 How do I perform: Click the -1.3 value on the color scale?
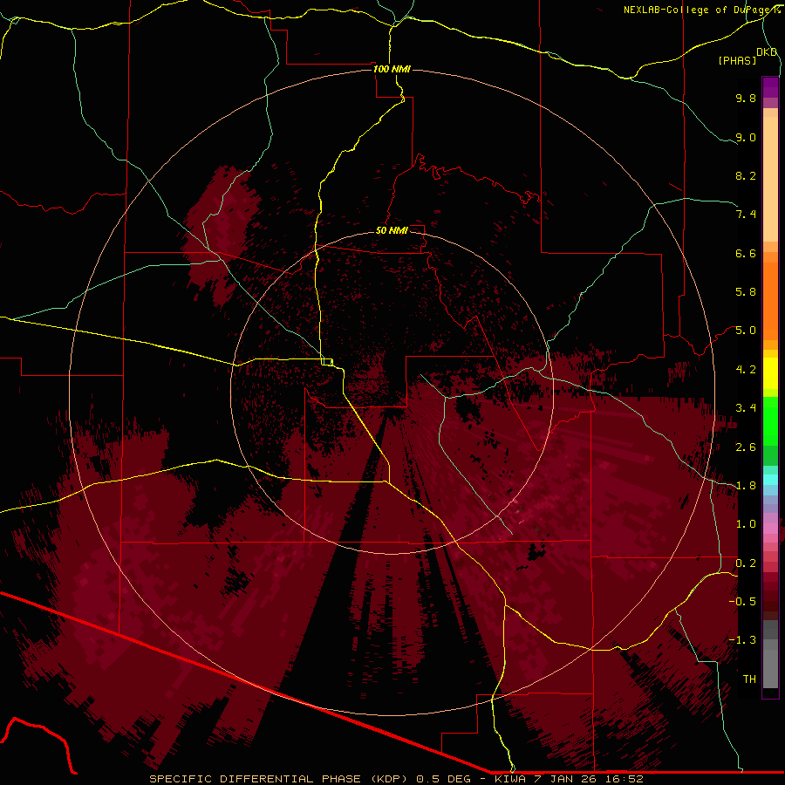pyautogui.click(x=742, y=640)
